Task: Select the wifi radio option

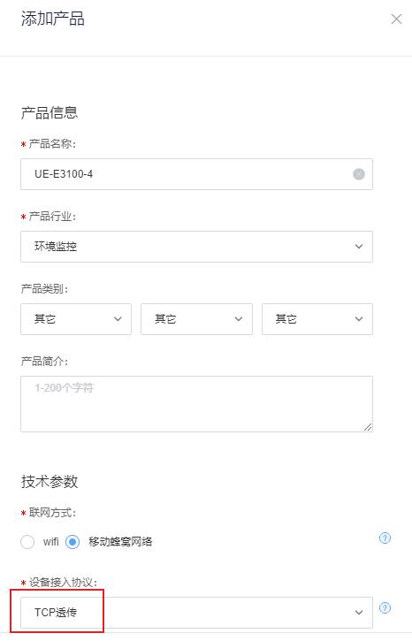Action: pyautogui.click(x=27, y=542)
